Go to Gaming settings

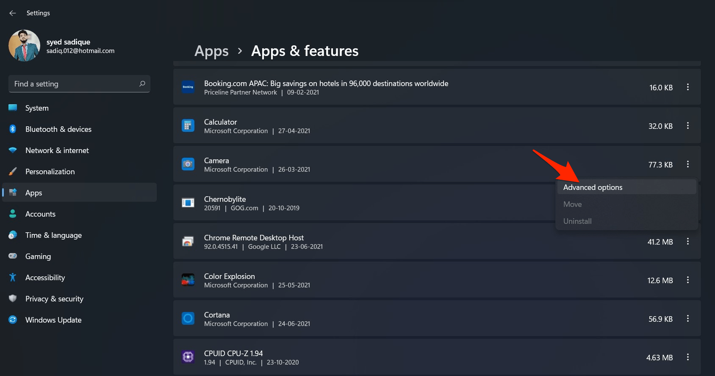(79, 256)
